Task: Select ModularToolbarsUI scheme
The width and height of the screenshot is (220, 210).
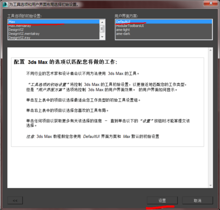Action: (164, 26)
